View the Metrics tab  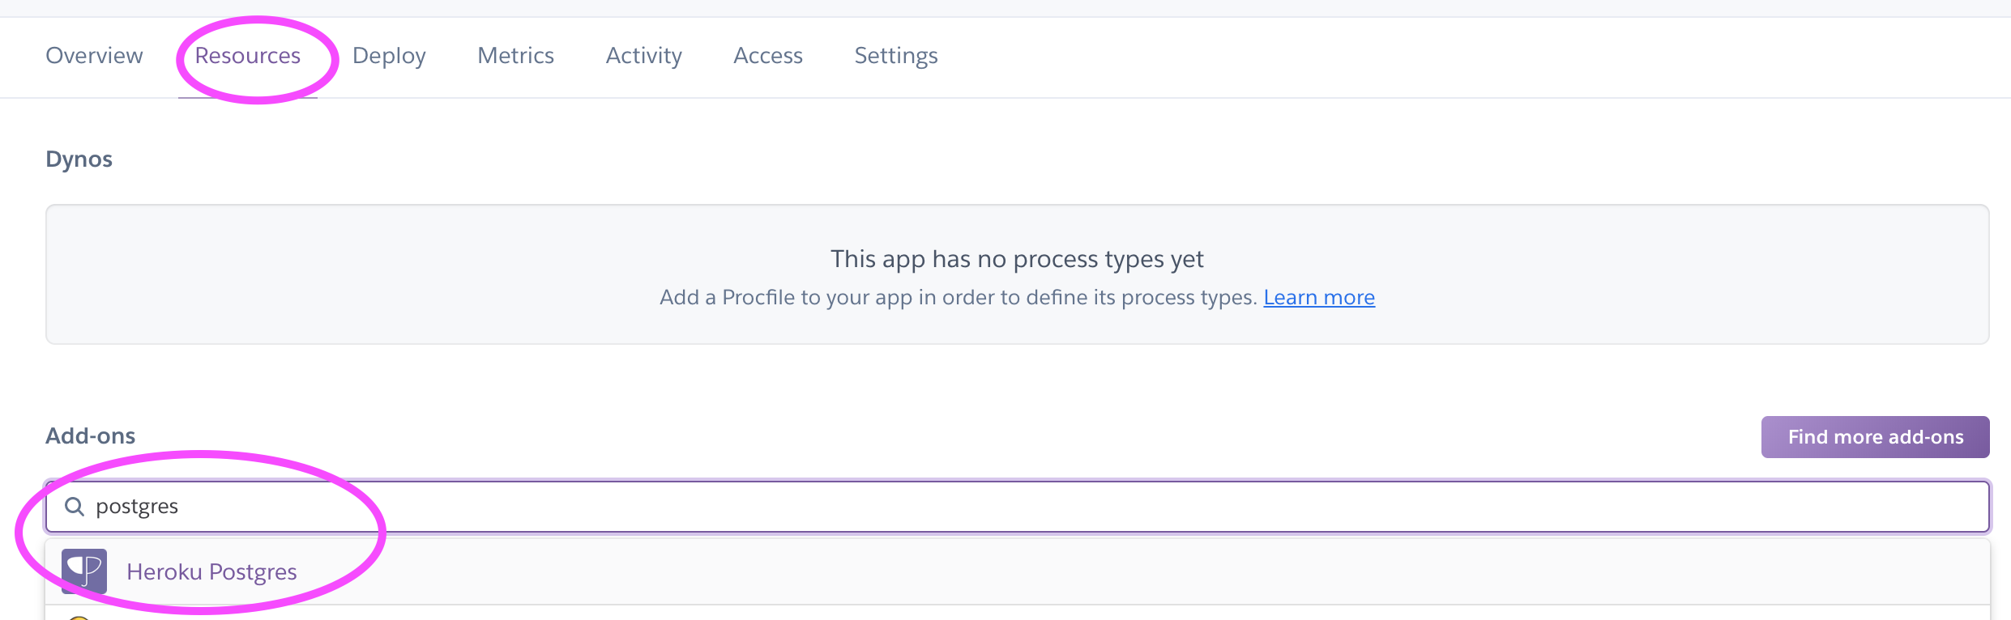point(515,55)
